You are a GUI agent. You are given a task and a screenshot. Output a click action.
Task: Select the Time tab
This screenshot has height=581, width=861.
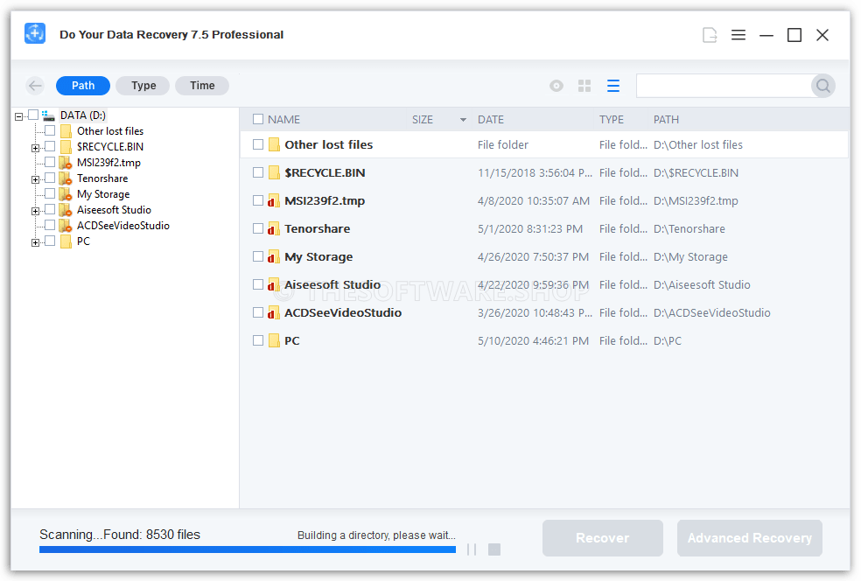[x=202, y=86]
